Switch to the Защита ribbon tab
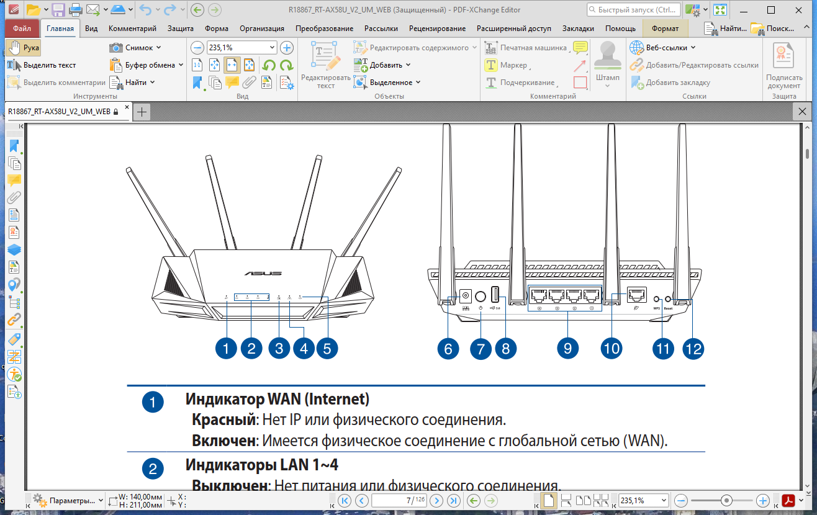Image resolution: width=817 pixels, height=515 pixels. (181, 29)
